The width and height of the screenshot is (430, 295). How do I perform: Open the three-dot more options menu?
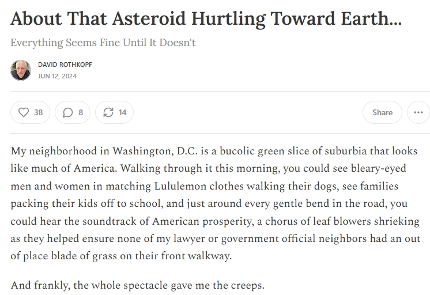(x=418, y=112)
